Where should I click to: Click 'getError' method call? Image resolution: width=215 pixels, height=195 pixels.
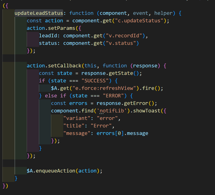(136, 103)
